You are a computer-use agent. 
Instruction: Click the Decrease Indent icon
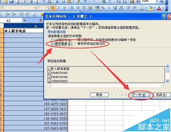[x=128, y=8]
